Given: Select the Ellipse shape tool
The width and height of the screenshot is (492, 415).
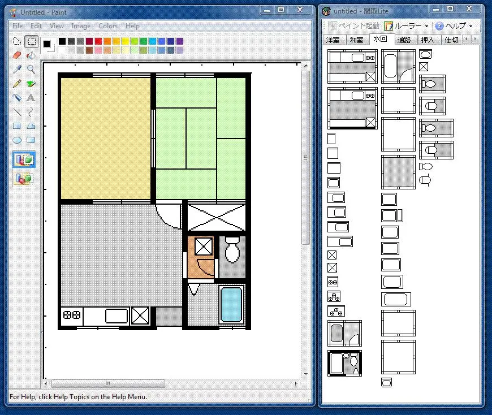Looking at the screenshot, I should click(x=17, y=140).
